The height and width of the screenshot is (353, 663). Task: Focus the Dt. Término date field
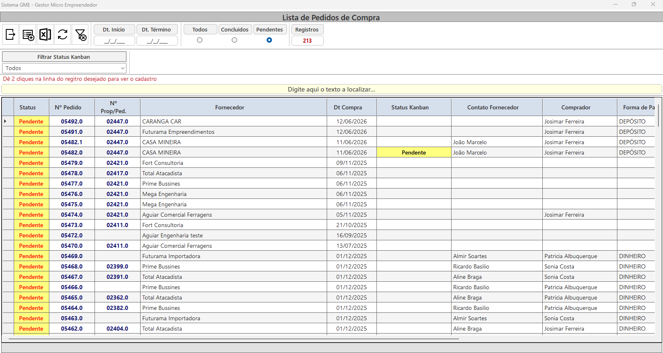click(157, 41)
